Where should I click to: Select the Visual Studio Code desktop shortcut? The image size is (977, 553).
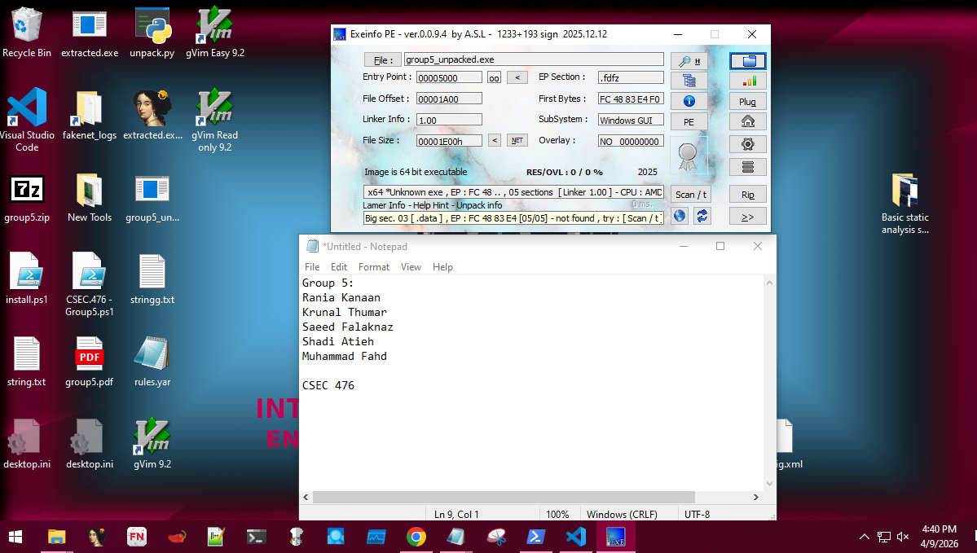pyautogui.click(x=27, y=119)
